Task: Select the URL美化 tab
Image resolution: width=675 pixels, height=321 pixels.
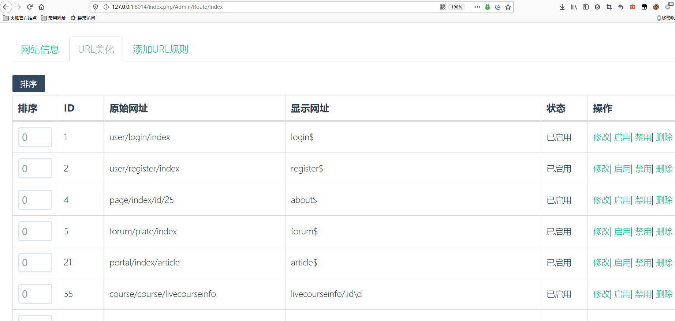Action: tap(96, 49)
